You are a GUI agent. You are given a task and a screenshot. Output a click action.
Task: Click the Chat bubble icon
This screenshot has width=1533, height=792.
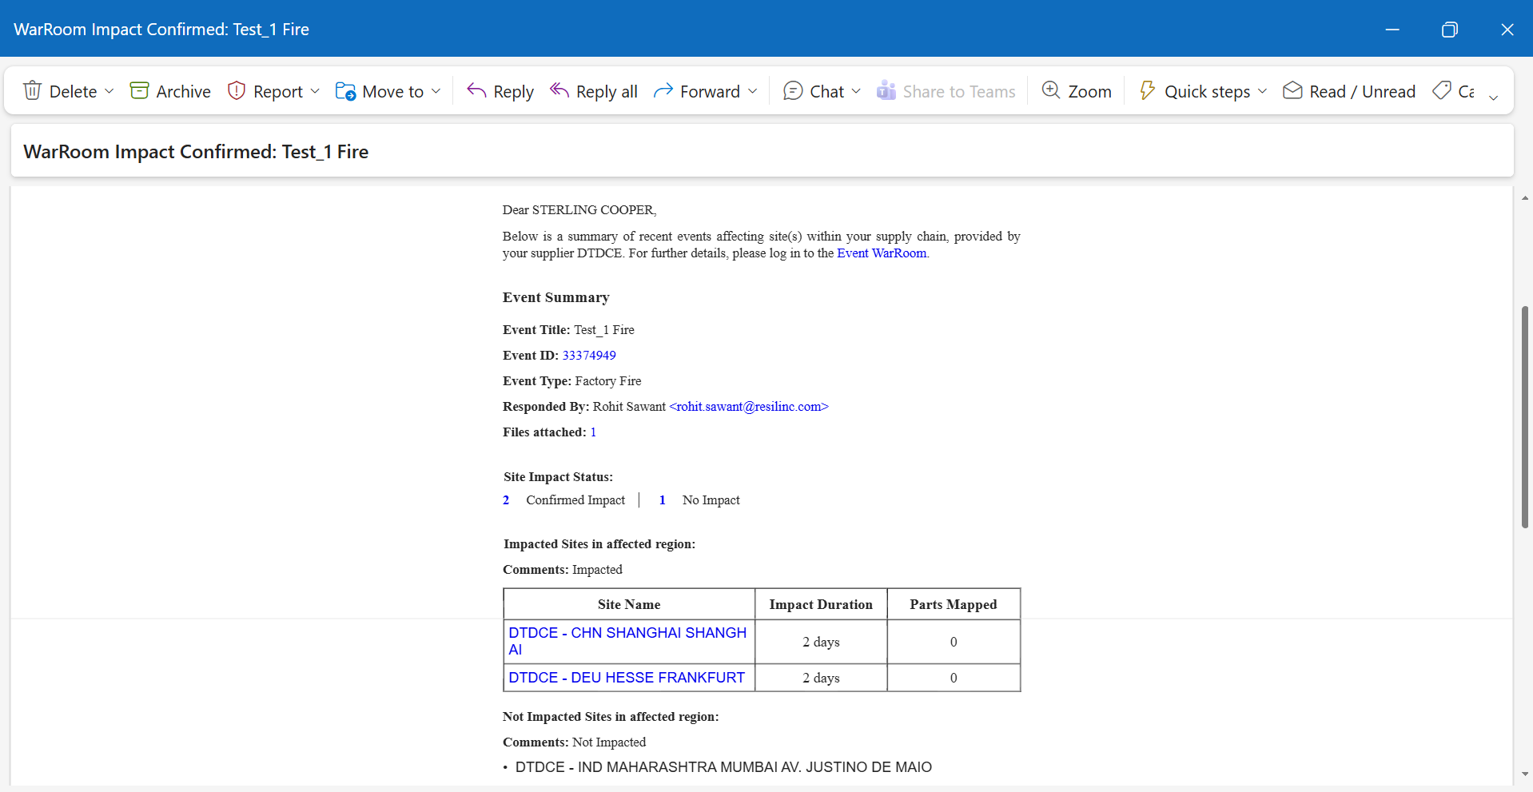coord(793,91)
